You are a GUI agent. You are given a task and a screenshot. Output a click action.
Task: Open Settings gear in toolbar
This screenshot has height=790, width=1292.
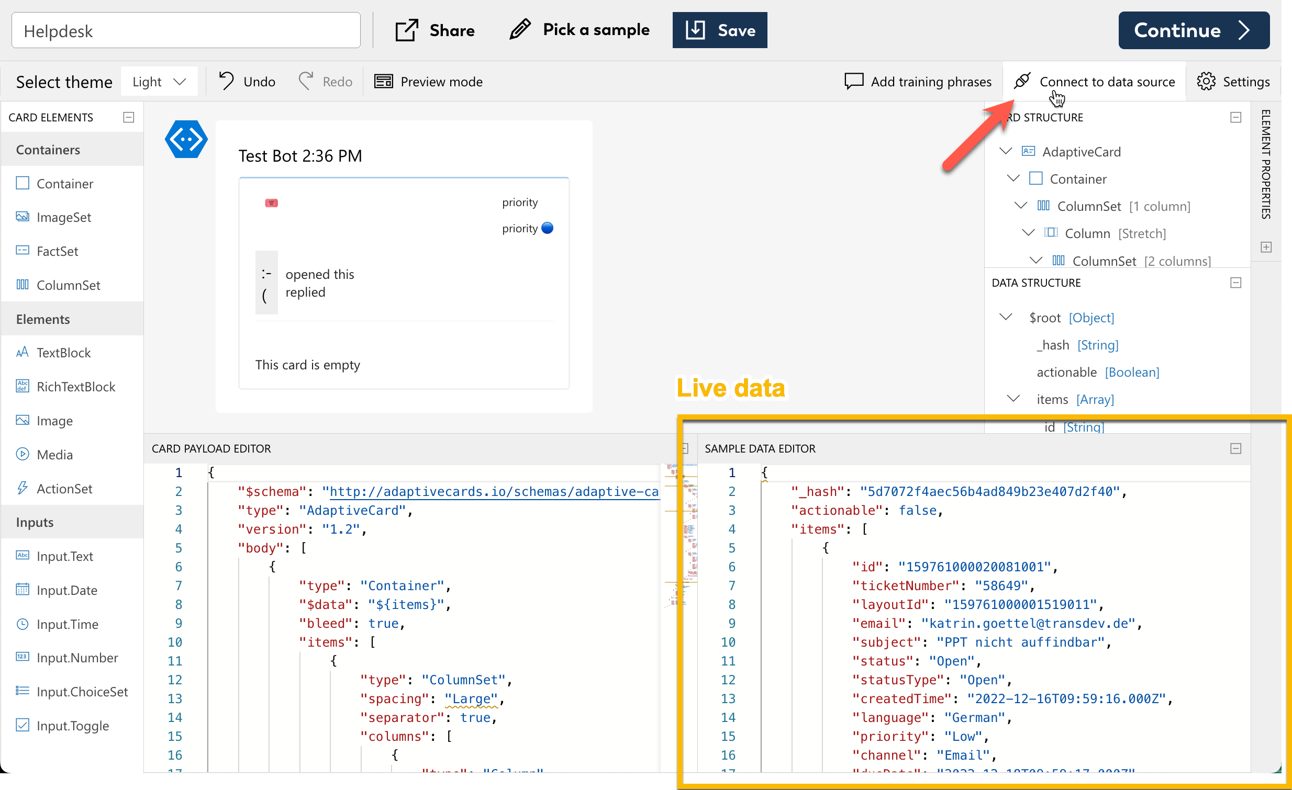[x=1206, y=81]
